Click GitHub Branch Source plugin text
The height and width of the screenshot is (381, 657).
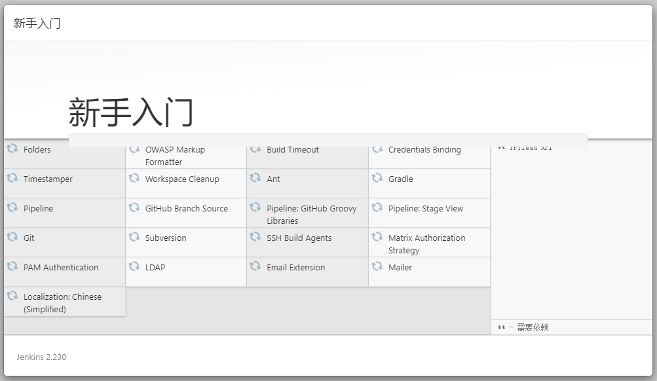pos(187,209)
